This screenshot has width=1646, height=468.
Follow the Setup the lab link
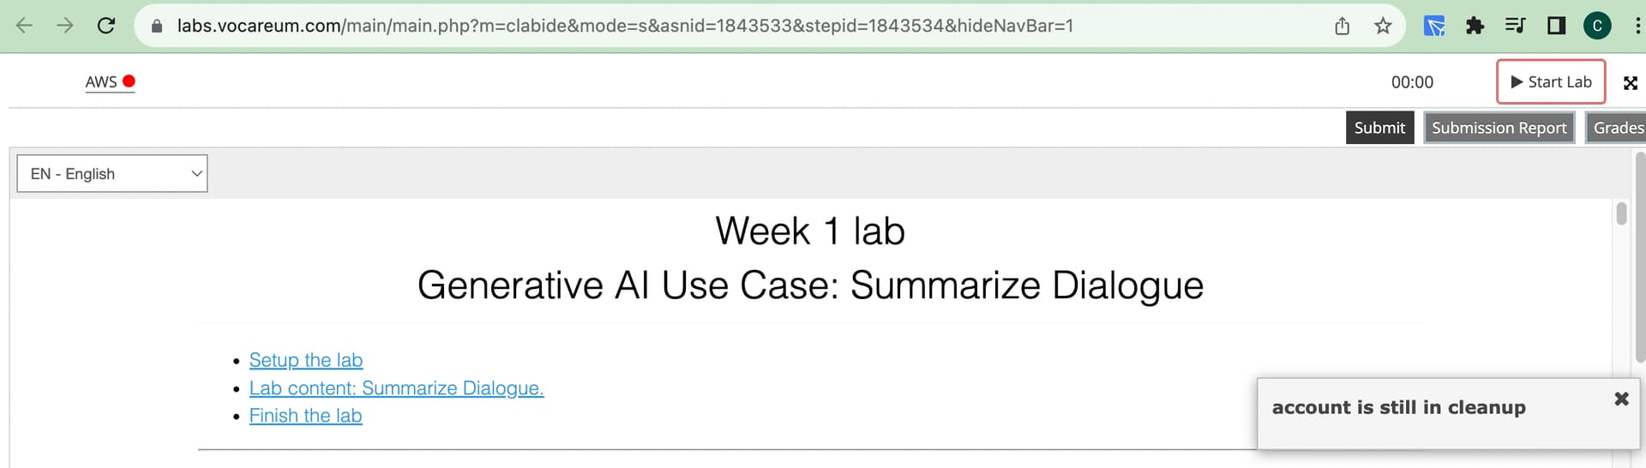(306, 360)
